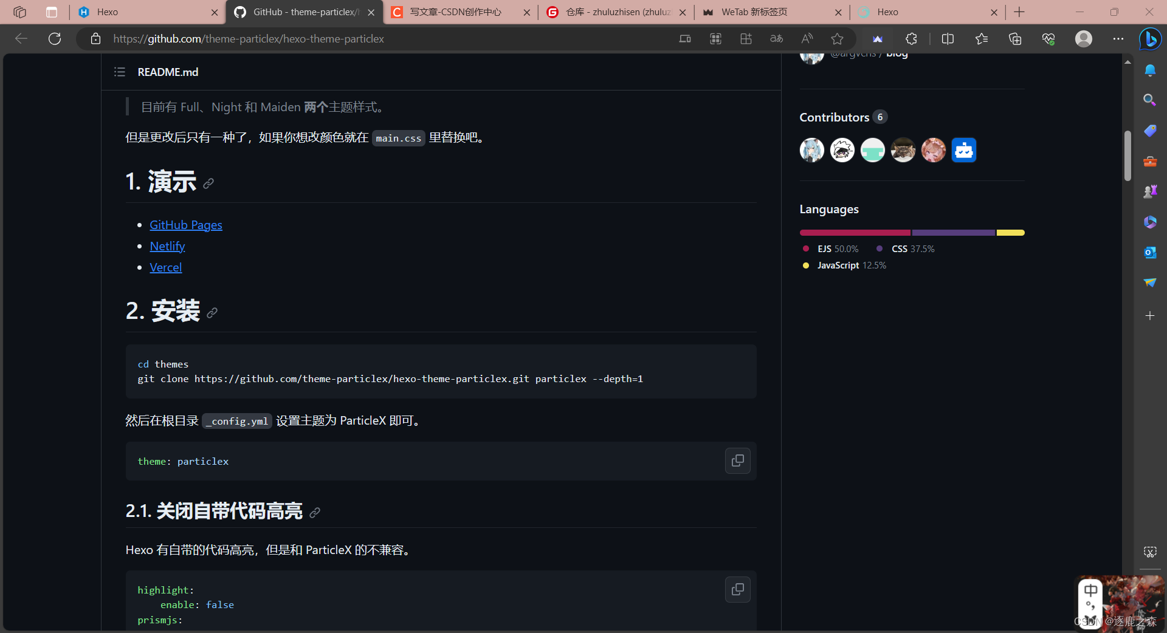This screenshot has width=1167, height=633.
Task: Open the tab actions menu icon
Action: (52, 12)
